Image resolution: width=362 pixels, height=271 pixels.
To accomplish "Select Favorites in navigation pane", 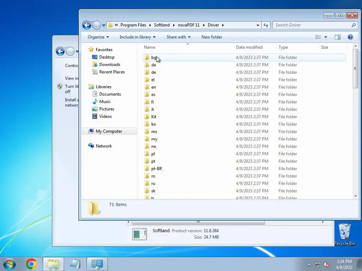I will click(104, 50).
